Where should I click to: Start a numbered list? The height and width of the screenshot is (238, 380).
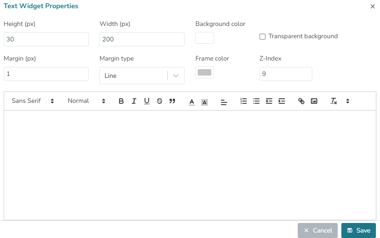244,101
